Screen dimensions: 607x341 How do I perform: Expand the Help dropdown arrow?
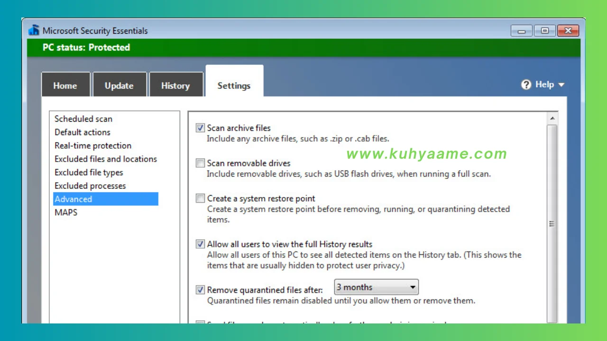tap(561, 85)
